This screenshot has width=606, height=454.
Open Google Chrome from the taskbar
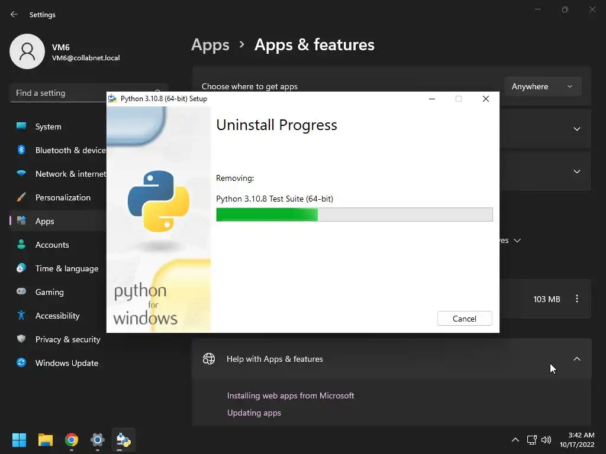point(72,440)
